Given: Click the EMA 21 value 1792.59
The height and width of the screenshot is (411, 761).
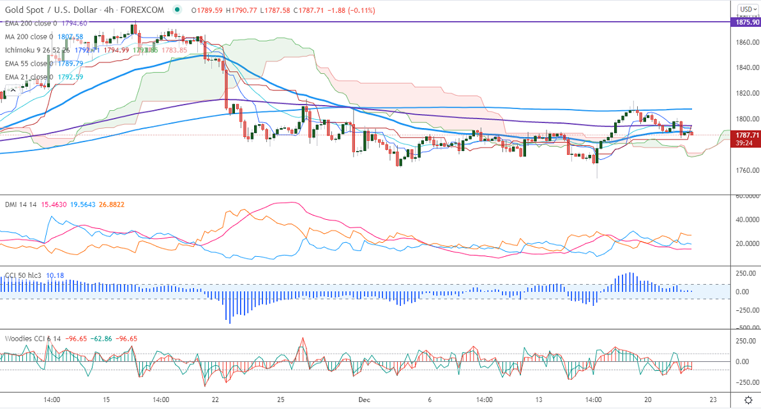Looking at the screenshot, I should (70, 77).
